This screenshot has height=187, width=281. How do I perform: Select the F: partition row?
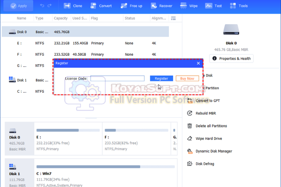85,55
